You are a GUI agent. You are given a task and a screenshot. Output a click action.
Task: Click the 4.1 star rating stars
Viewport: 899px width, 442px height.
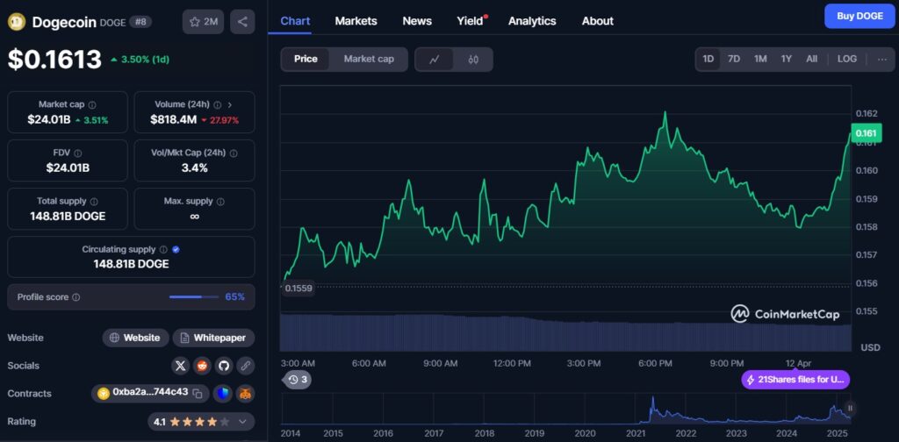[199, 422]
